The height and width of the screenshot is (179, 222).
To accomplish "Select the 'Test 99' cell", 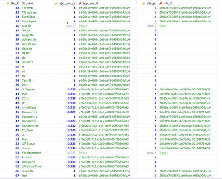I will click(27, 80).
